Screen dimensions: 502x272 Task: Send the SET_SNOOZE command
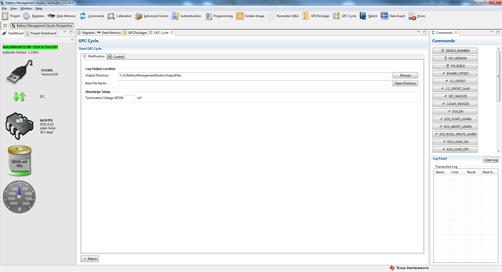[x=455, y=96]
